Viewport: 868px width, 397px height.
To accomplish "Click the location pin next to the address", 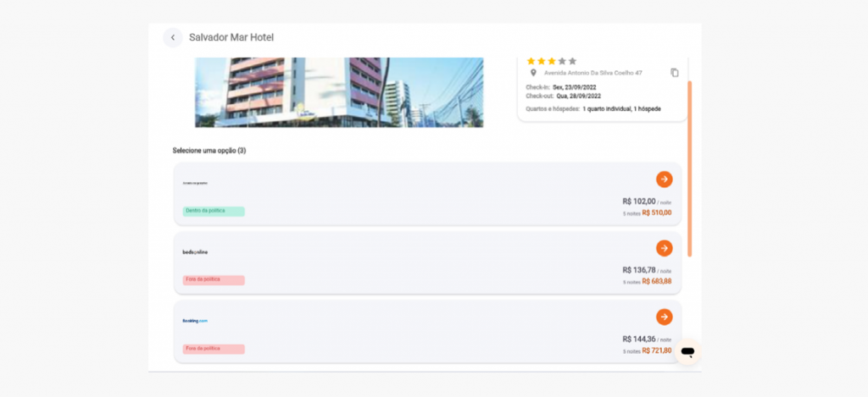I will (x=533, y=73).
